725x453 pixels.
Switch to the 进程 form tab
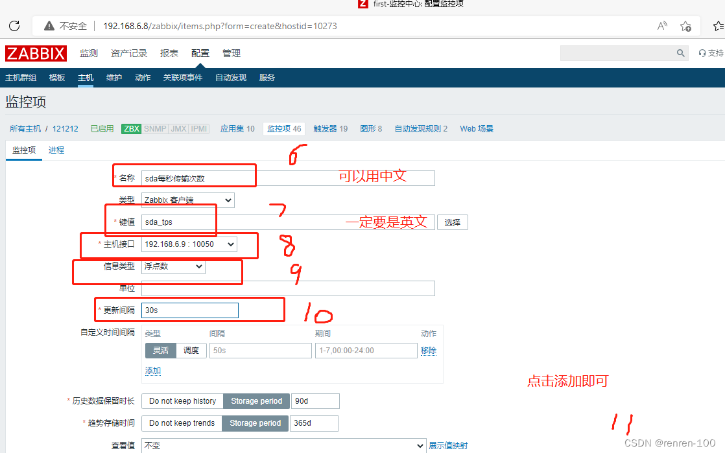pyautogui.click(x=56, y=150)
